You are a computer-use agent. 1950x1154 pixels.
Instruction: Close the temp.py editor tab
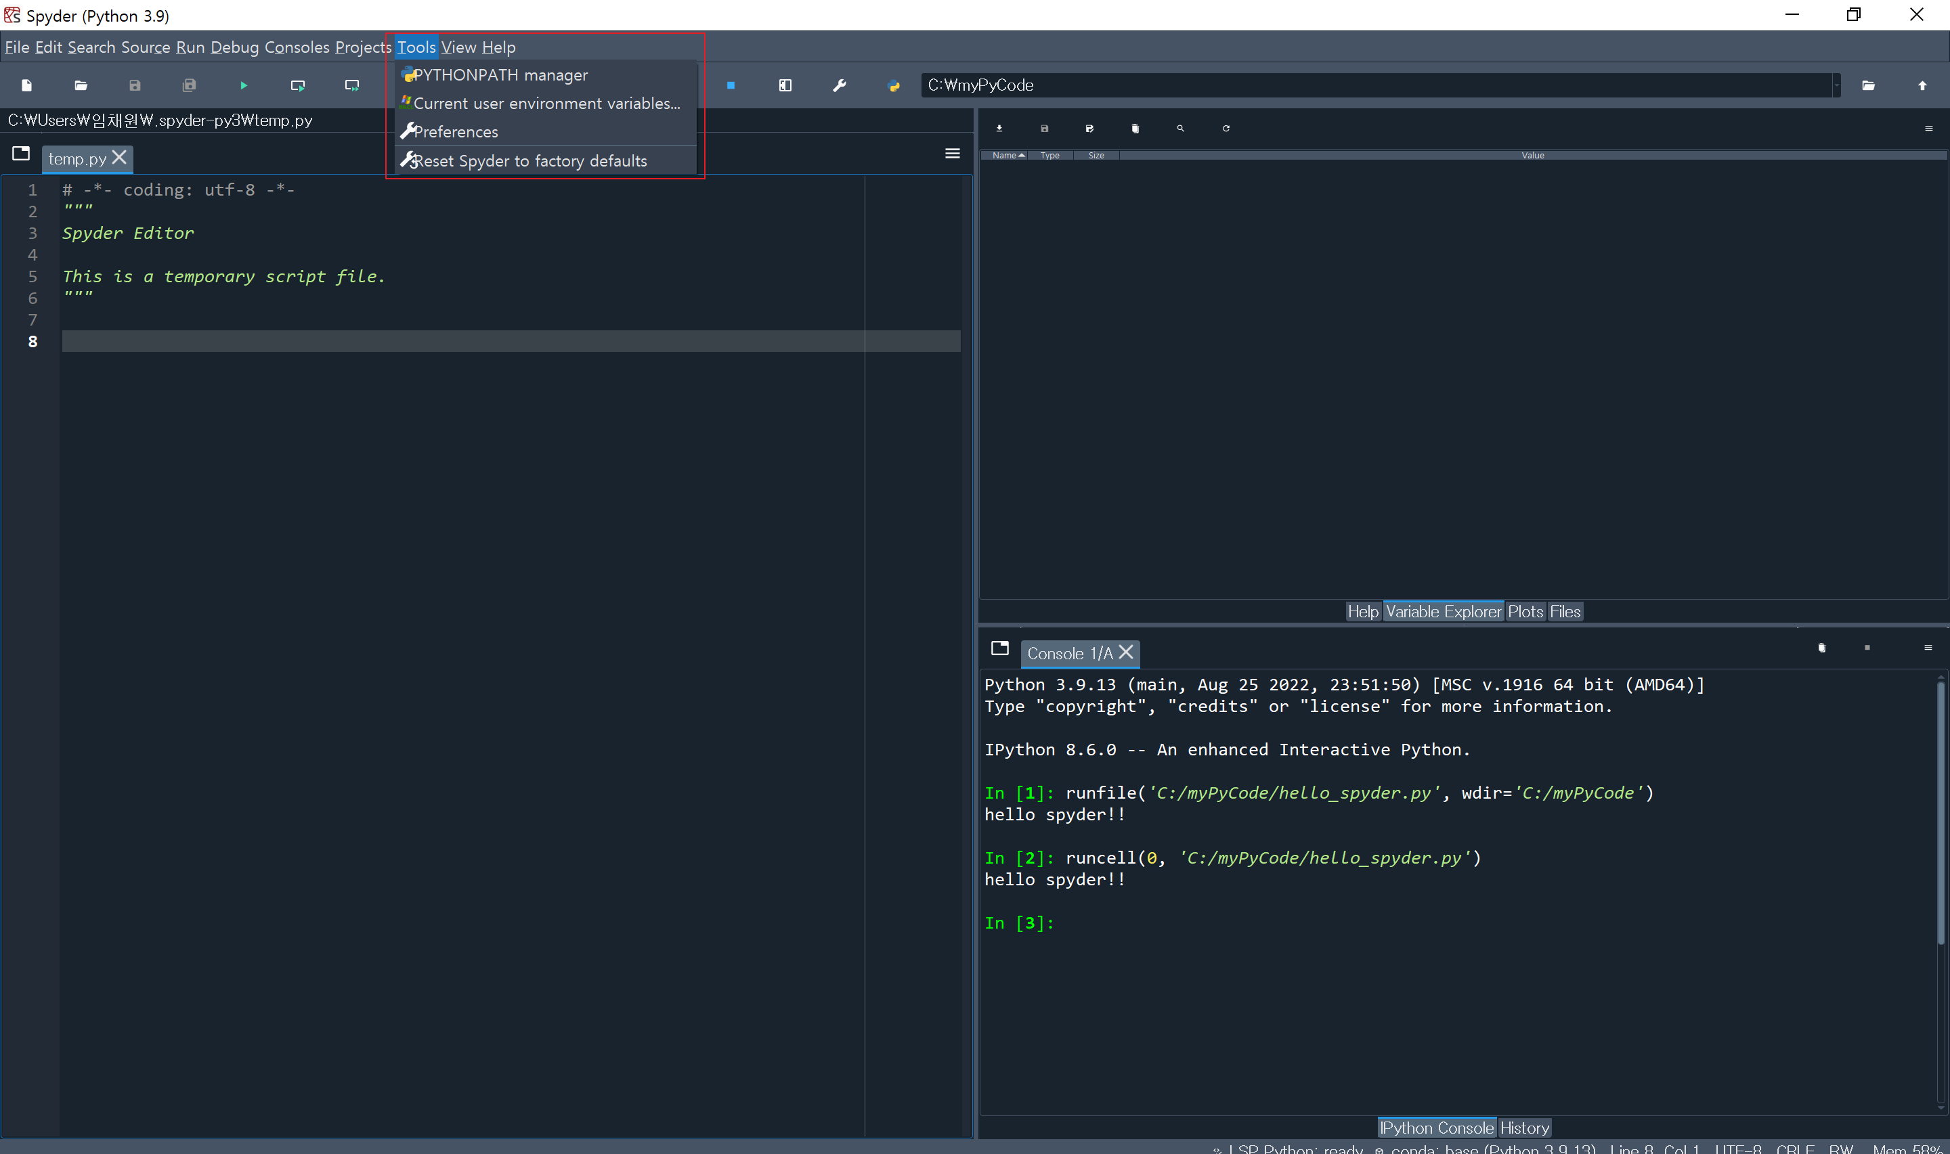119,158
